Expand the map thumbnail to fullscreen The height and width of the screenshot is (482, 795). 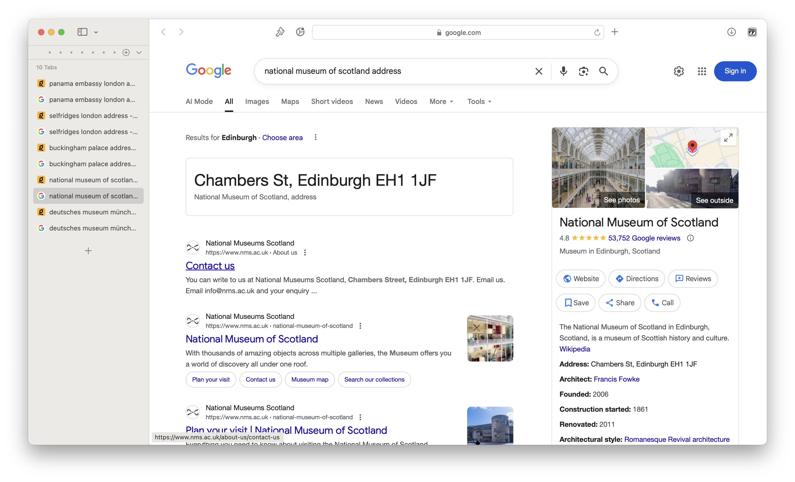coord(728,138)
